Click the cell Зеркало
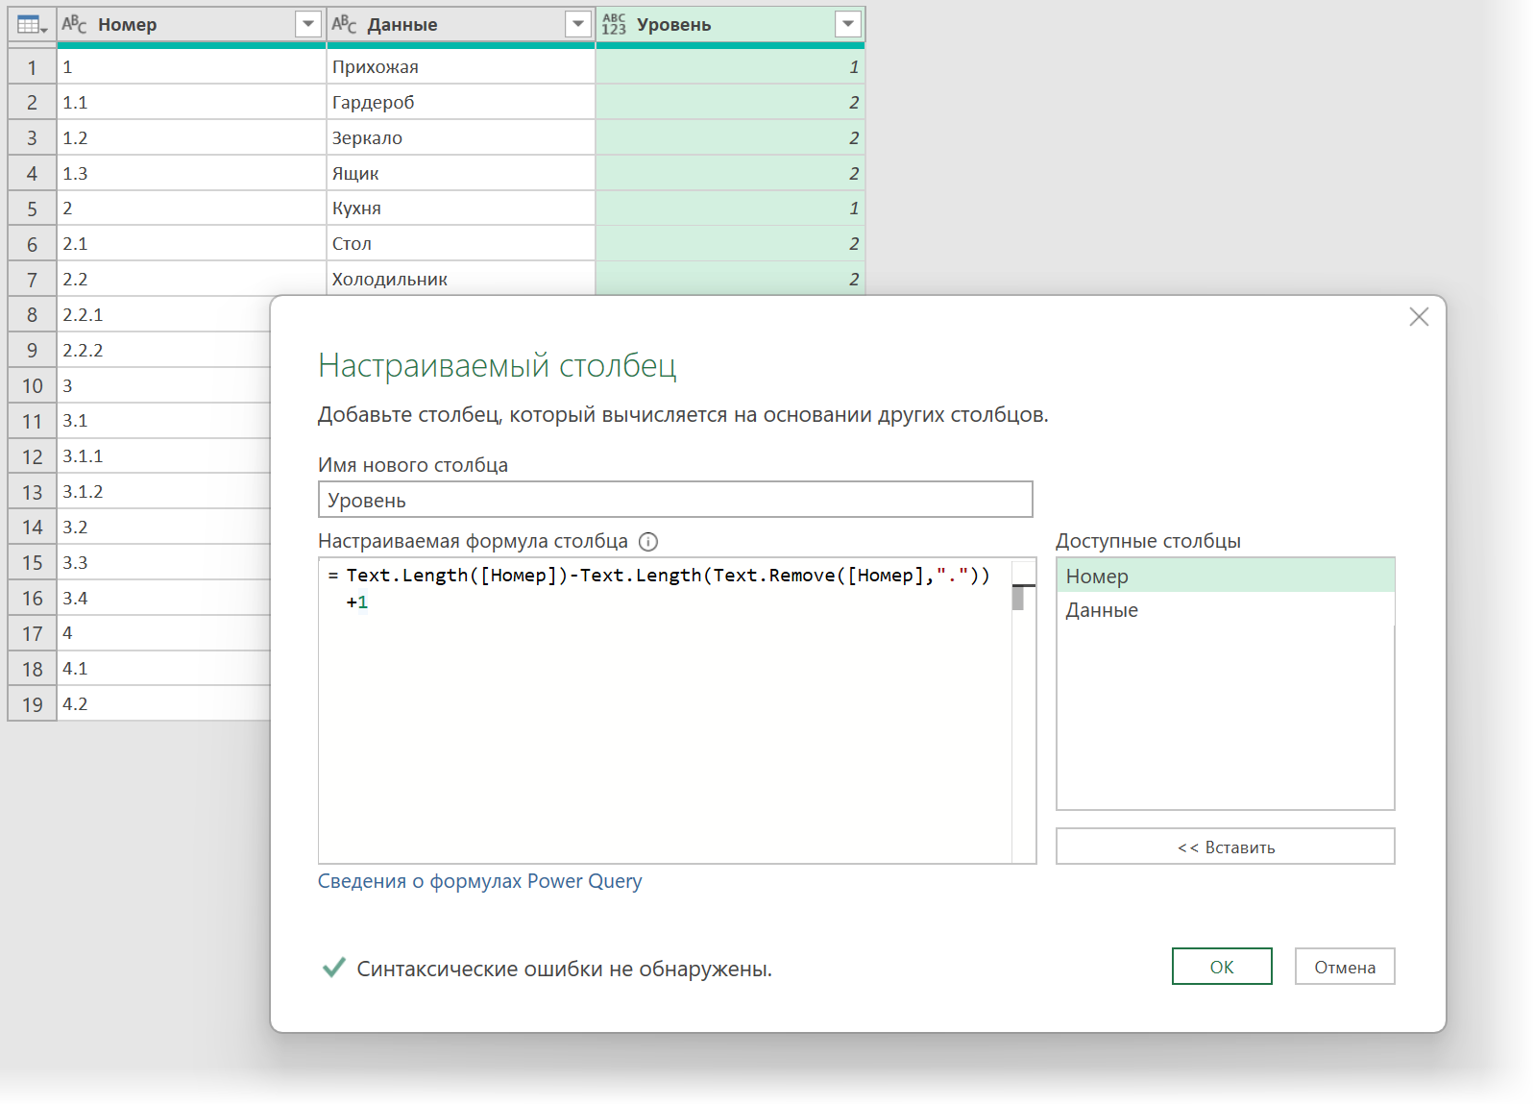This screenshot has height=1105, width=1534. click(x=461, y=137)
